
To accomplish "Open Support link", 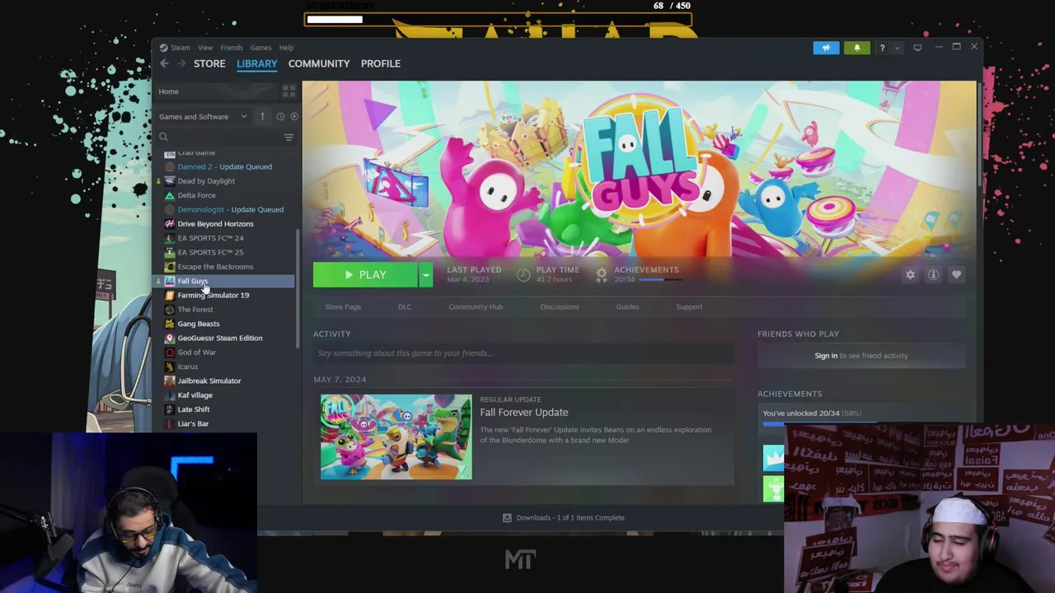I will (689, 306).
